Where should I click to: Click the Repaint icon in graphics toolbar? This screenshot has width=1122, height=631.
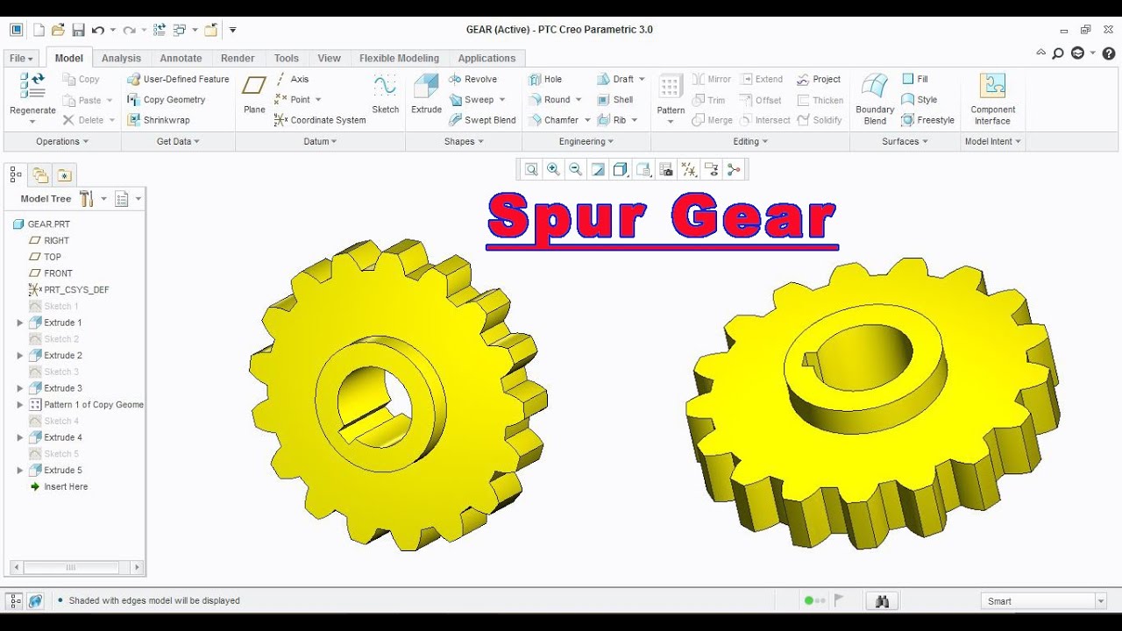tap(598, 169)
